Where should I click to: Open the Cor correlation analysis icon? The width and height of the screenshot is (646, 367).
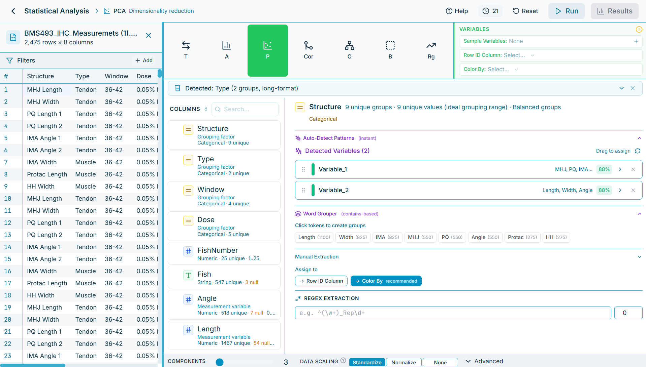(308, 50)
